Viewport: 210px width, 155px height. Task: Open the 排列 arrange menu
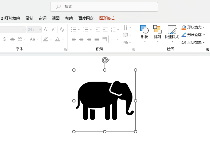pyautogui.click(x=157, y=33)
